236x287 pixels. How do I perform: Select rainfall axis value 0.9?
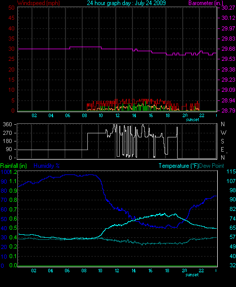[x=13, y=191]
